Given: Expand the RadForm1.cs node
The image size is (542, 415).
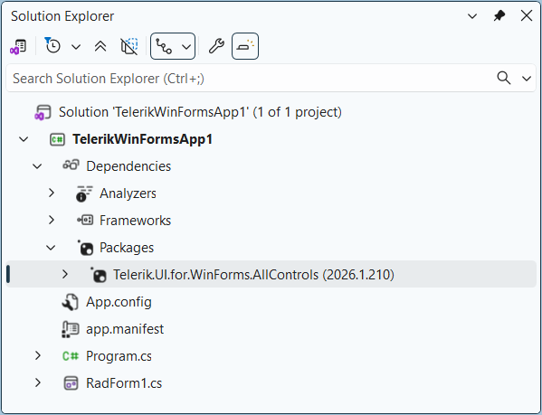Looking at the screenshot, I should 38,382.
